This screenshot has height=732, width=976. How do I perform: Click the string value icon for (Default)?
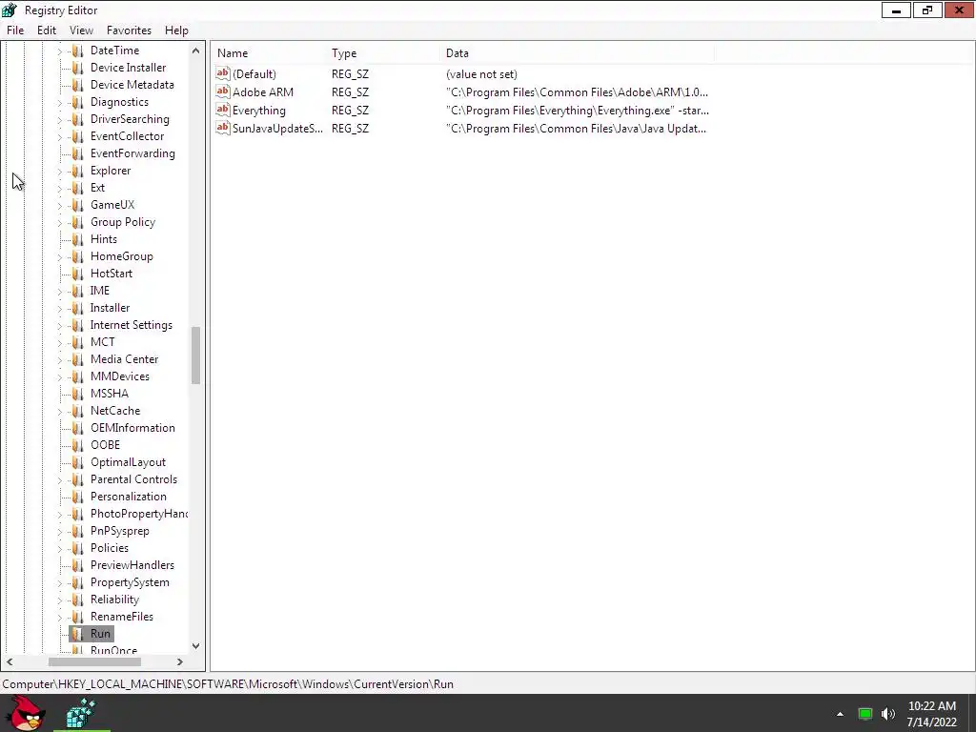click(x=223, y=73)
